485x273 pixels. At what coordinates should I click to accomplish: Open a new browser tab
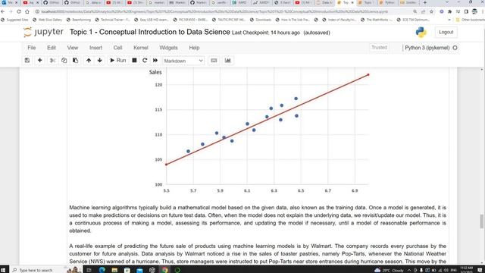[x=424, y=2]
